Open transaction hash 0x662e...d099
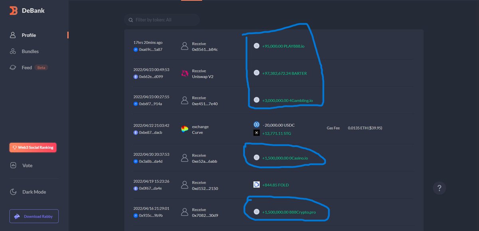Screen dimensions: 479x231 pyautogui.click(x=150, y=77)
